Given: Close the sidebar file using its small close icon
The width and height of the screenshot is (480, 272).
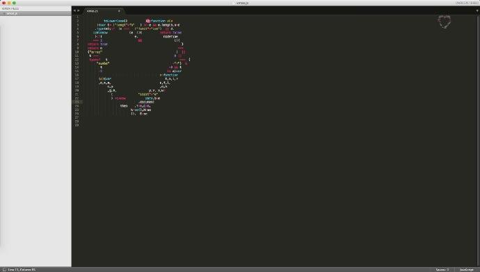Looking at the screenshot, I should click(3, 13).
